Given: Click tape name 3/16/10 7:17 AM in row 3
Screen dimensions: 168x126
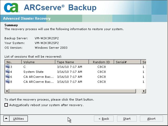Looking at the screenshot, I should (x=70, y=67).
